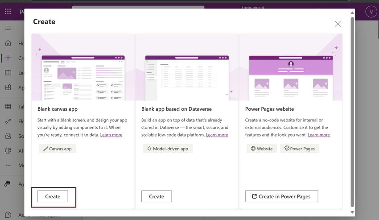Open the app launcher waffle icon
The height and width of the screenshot is (220, 379).
click(x=8, y=11)
